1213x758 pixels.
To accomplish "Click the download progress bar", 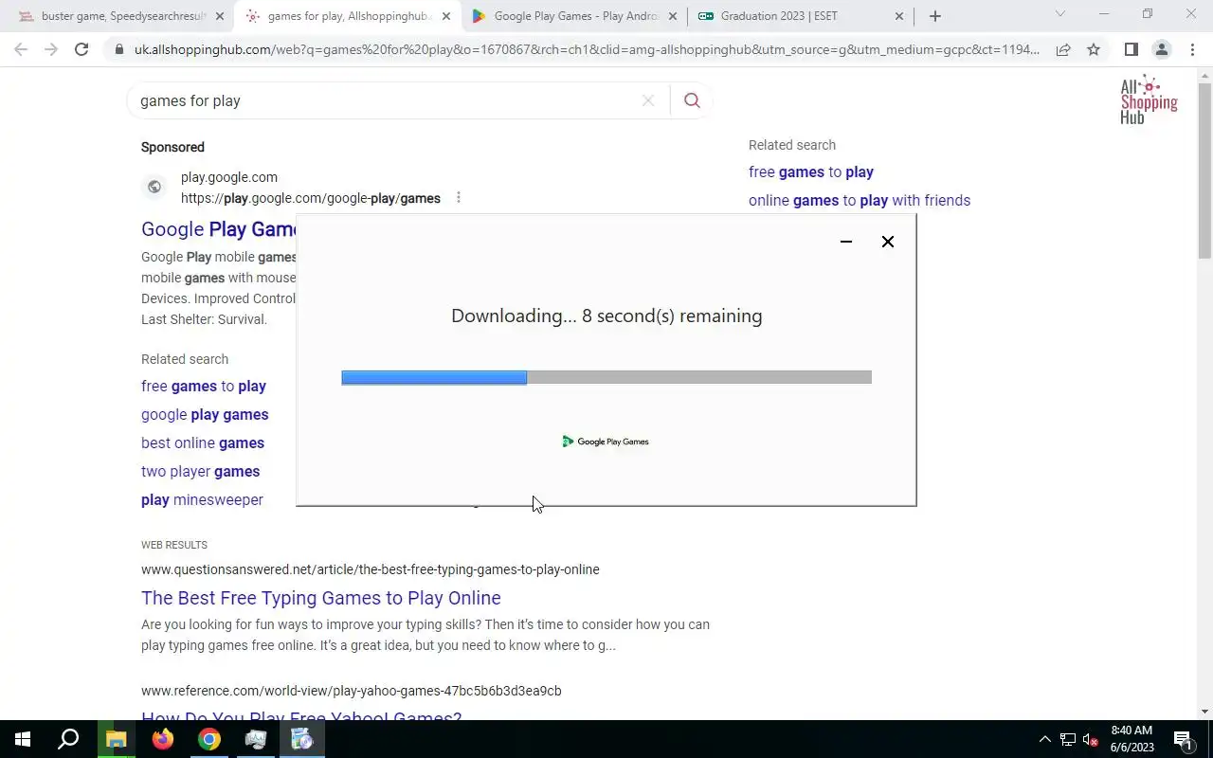I will pos(606,377).
